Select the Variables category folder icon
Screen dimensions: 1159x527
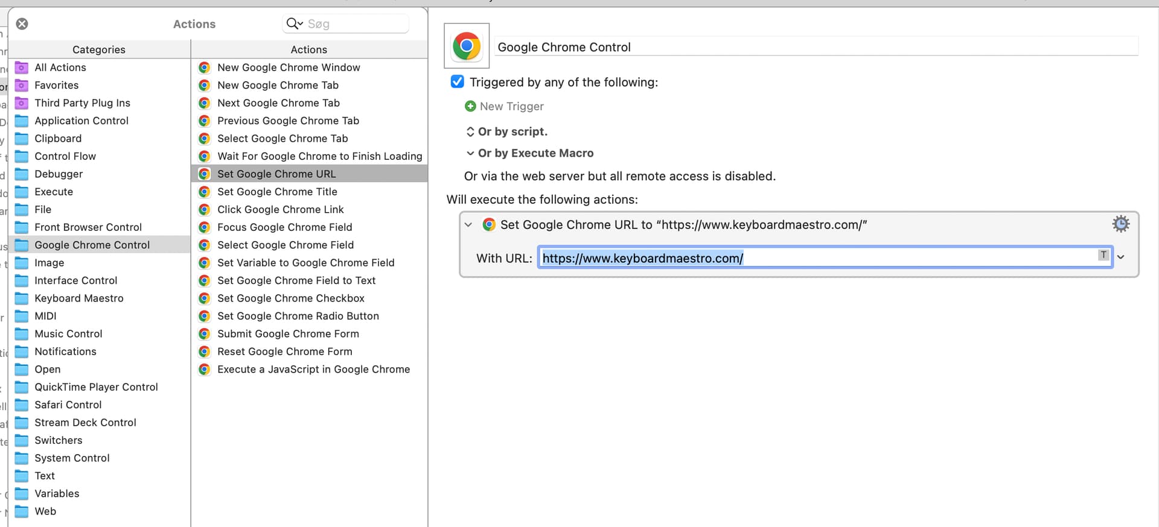(x=22, y=494)
